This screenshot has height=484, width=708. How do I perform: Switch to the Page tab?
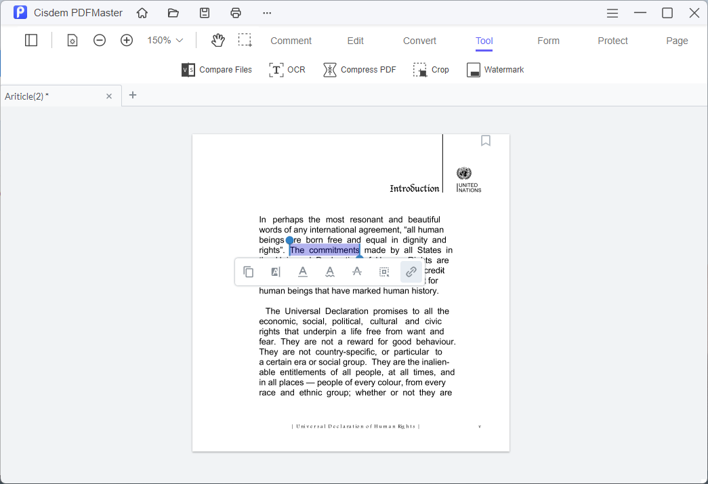point(677,41)
